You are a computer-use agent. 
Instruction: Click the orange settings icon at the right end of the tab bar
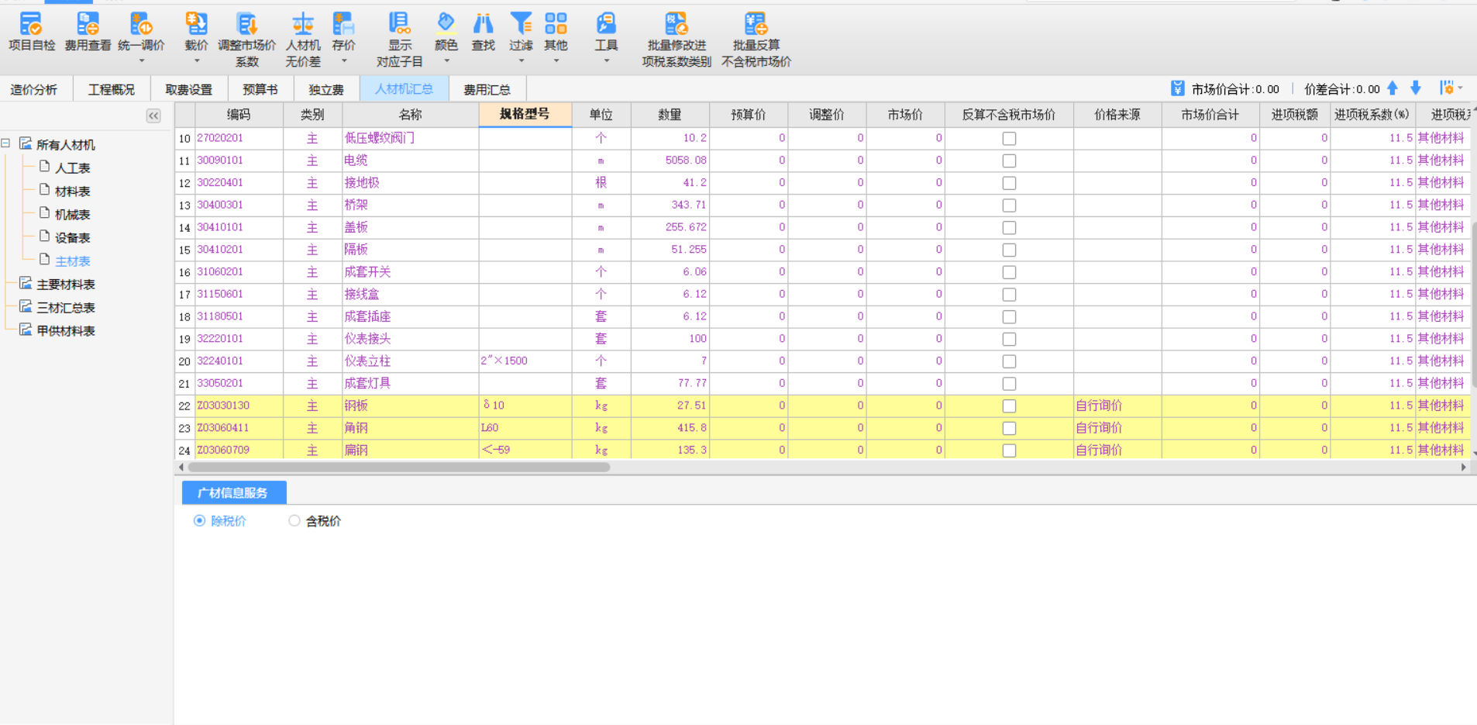coord(1447,88)
